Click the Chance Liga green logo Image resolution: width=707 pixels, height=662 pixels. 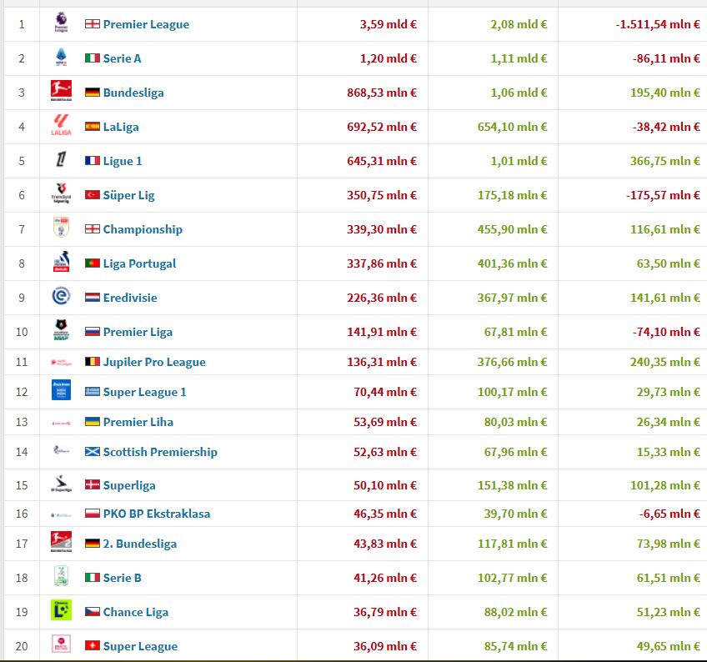61,611
